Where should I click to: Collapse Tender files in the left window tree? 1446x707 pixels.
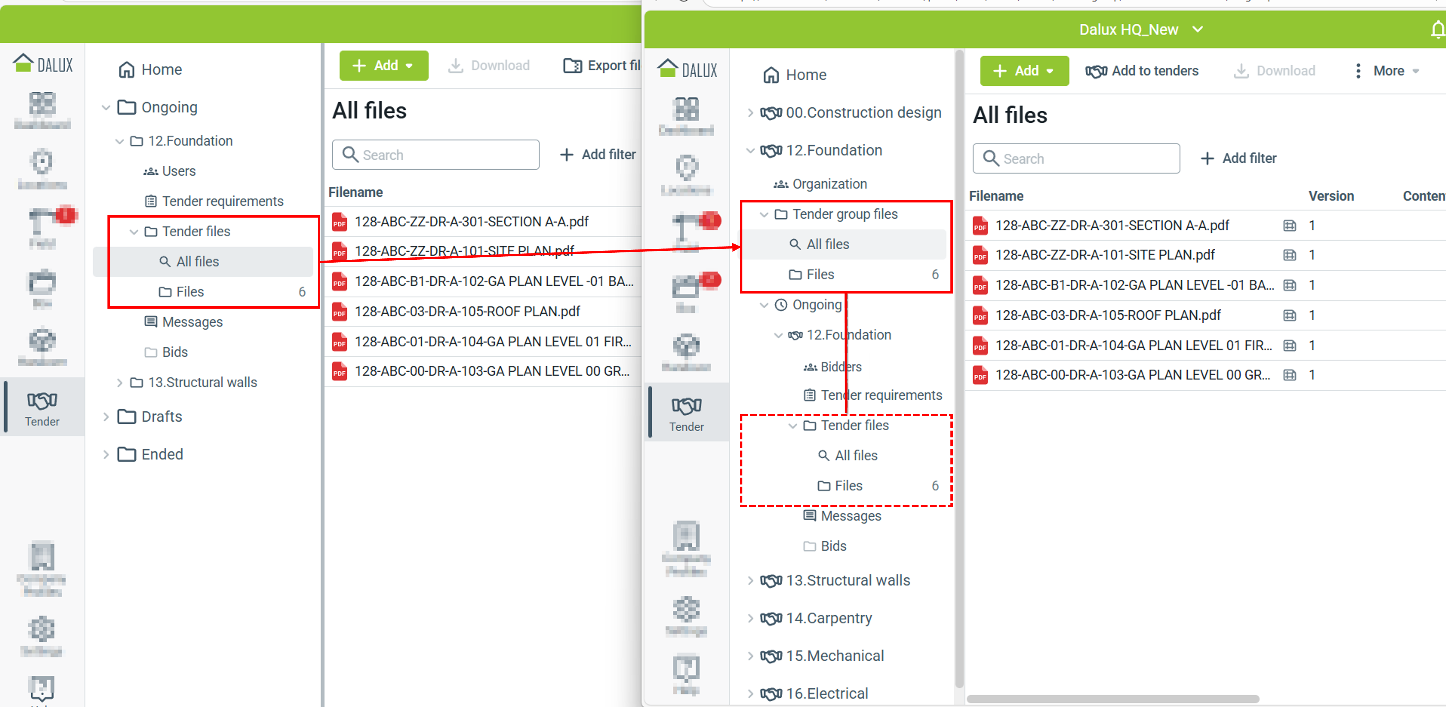point(134,231)
